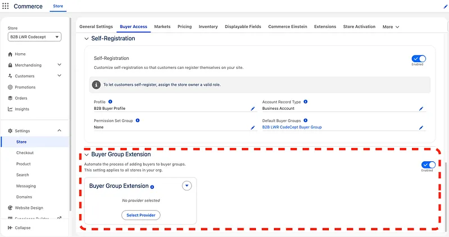This screenshot has height=237, width=449.
Task: Collapse the Buyer Group Extension section chevron
Action: point(86,155)
